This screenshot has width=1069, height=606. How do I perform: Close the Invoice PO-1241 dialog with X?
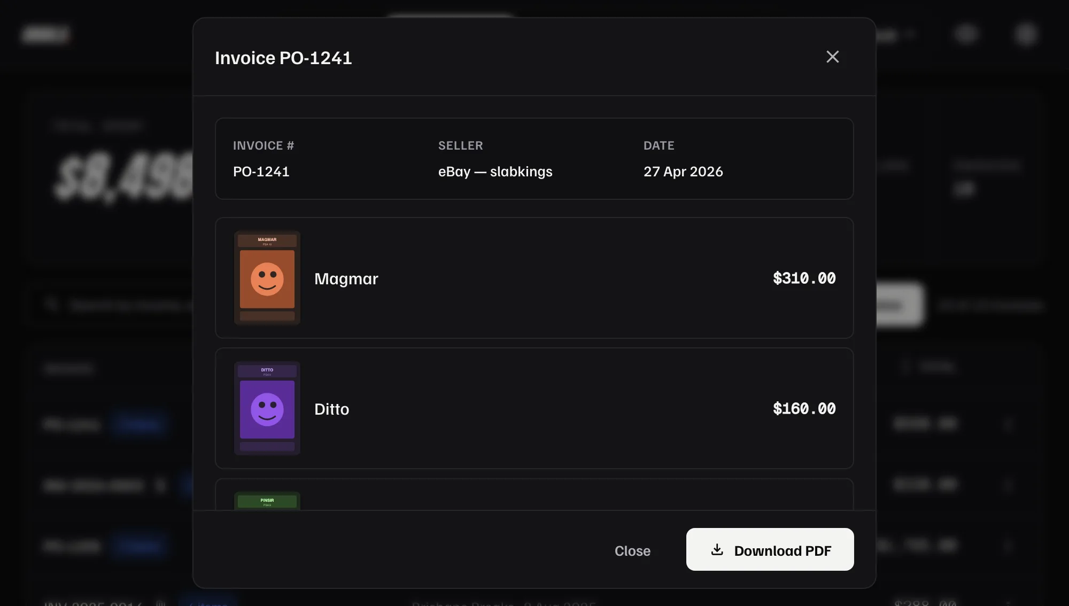[x=832, y=57]
